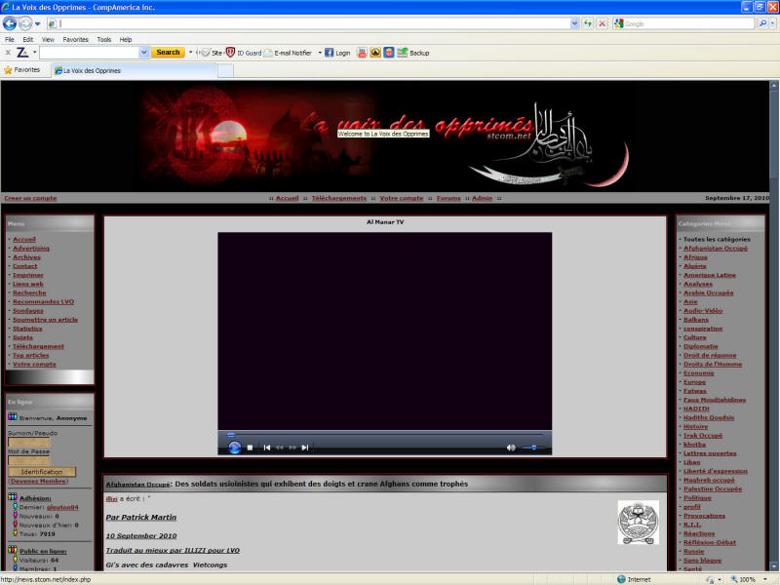Open the Backup toolbar tool

(412, 53)
